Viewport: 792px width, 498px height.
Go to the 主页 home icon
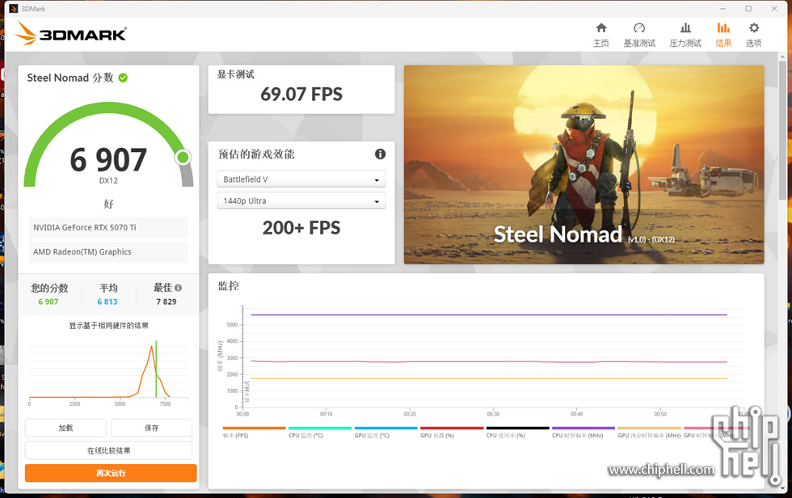(601, 27)
